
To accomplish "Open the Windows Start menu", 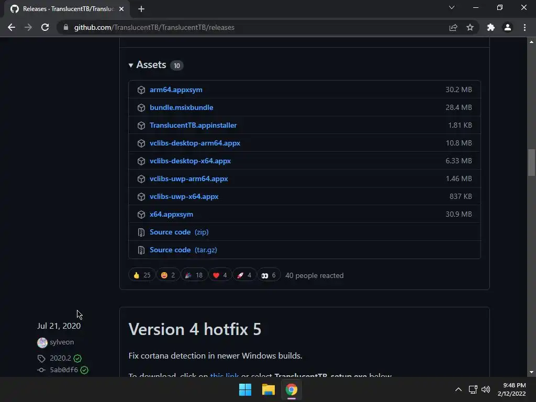I will coord(245,389).
